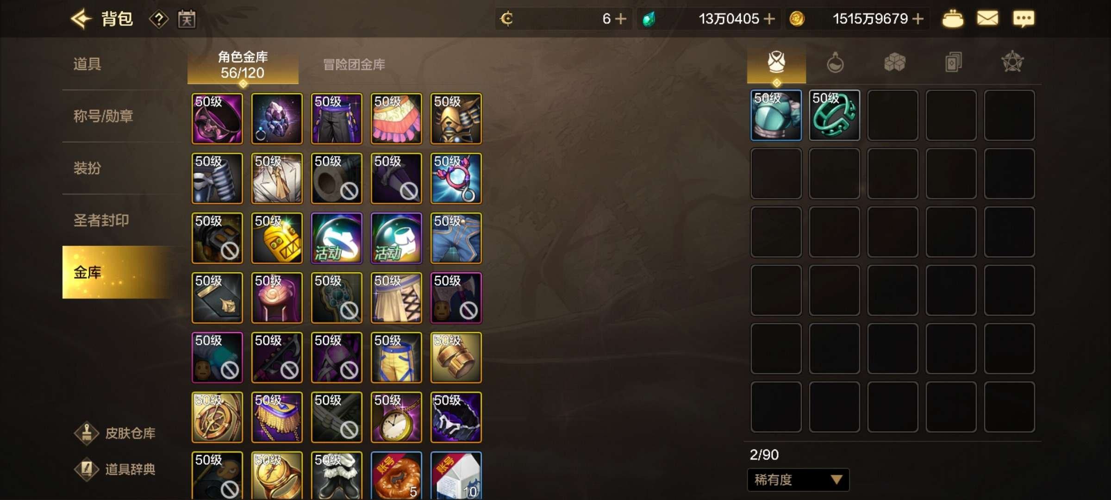
Task: Open the 圣者封印 sidebar section
Action: coord(101,220)
